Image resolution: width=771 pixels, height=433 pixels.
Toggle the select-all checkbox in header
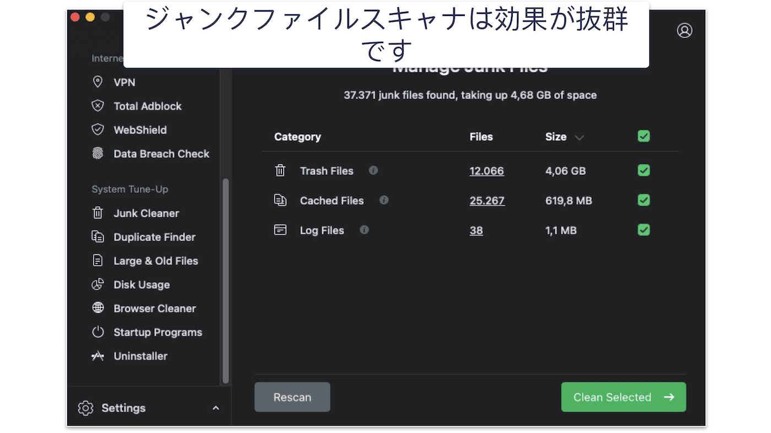tap(643, 136)
